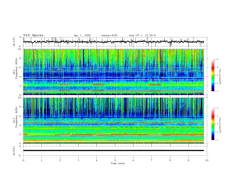This screenshot has width=233, height=180.
Task: Click inside the ch.1 spectrogram panel
Action: coord(114,72)
